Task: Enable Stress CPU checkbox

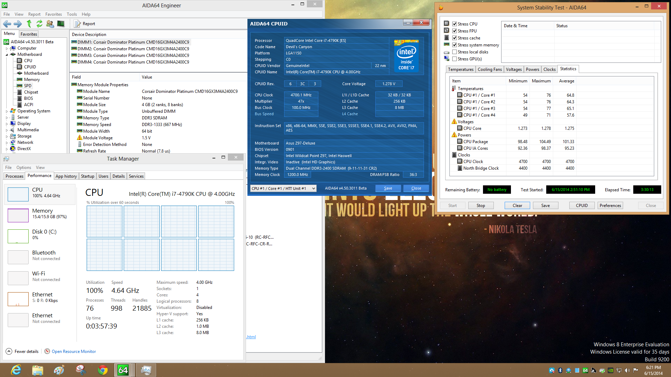Action: [455, 24]
